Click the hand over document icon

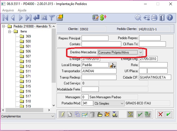tap(60, 17)
